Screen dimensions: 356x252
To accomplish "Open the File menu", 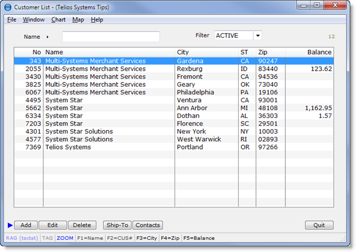I will coord(12,19).
